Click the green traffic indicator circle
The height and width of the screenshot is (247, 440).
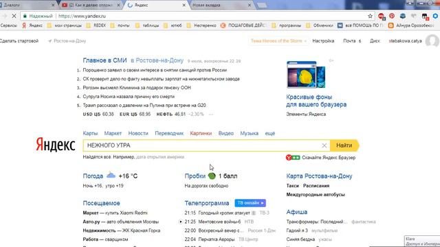click(212, 176)
